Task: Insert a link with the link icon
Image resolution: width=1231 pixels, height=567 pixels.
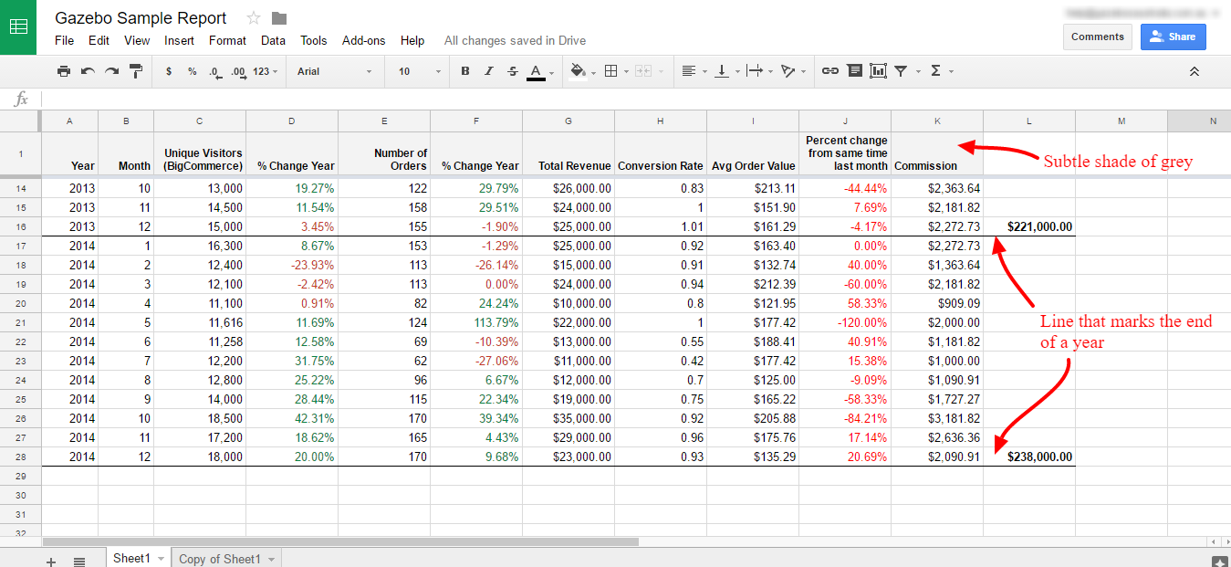Action: (829, 71)
